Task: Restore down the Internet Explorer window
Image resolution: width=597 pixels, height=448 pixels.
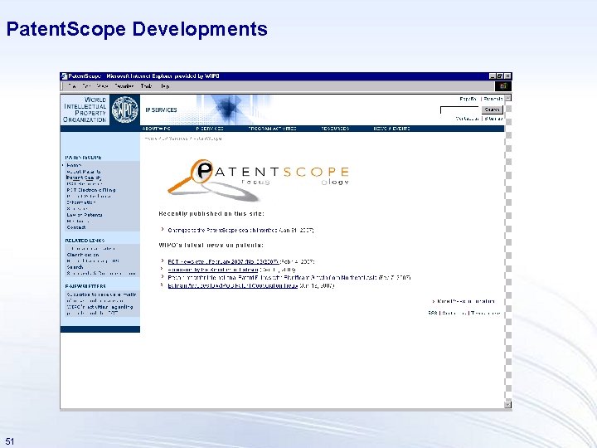Action: (500, 76)
